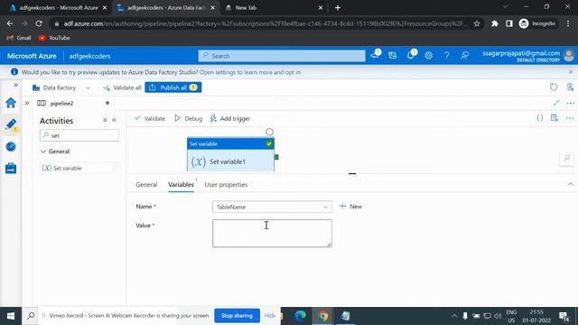The height and width of the screenshot is (325, 578).
Task: Open the pipeline properties icon
Action: (554, 118)
